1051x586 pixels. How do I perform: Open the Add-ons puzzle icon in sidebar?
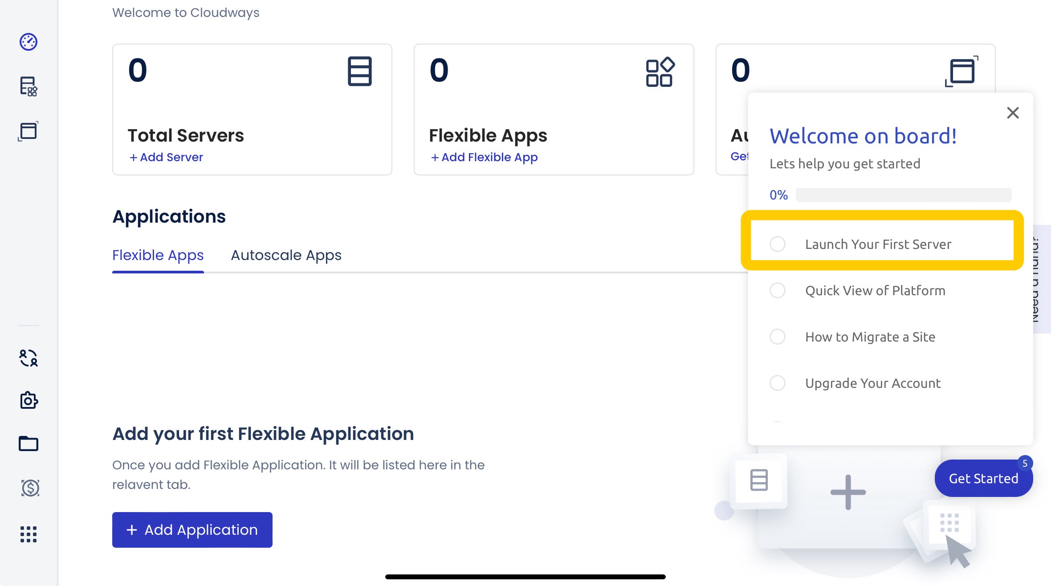tap(29, 400)
